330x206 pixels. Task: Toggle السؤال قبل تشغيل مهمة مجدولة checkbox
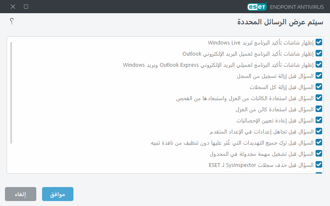coord(319,154)
